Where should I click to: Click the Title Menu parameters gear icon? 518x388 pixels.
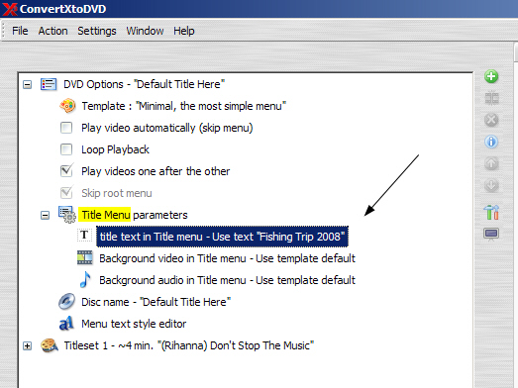coord(67,215)
